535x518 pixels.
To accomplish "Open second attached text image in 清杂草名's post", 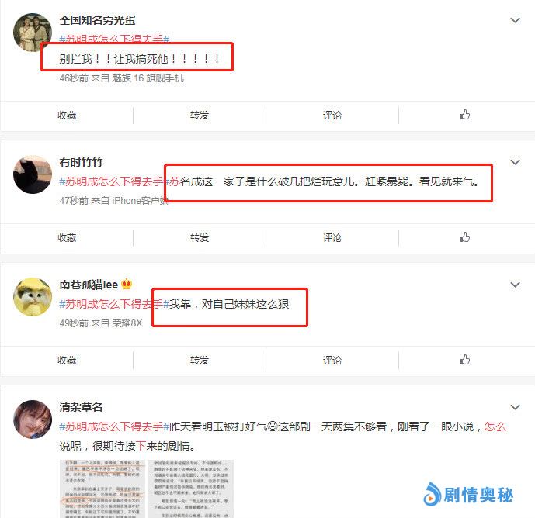I will 191,489.
